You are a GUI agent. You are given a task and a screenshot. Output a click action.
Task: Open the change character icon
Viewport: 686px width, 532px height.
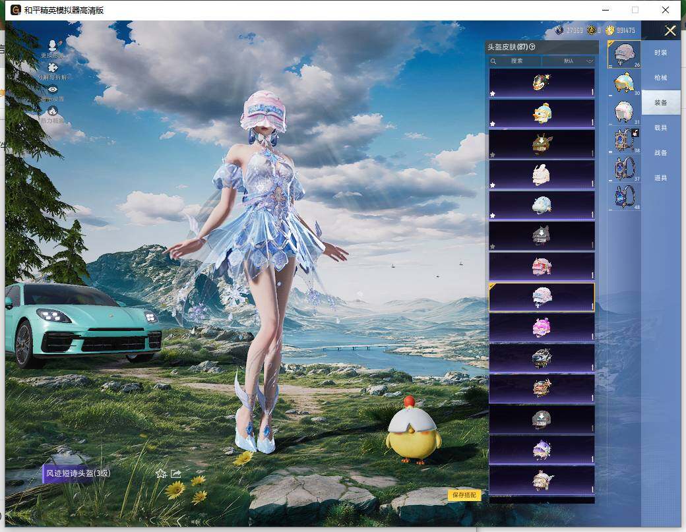53,45
